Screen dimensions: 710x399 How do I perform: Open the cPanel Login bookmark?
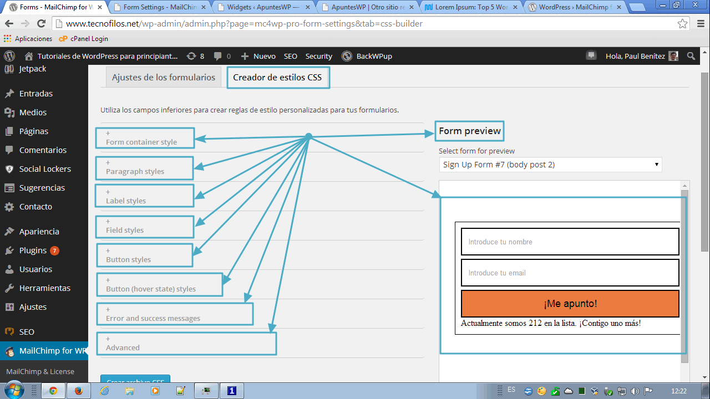coord(84,39)
